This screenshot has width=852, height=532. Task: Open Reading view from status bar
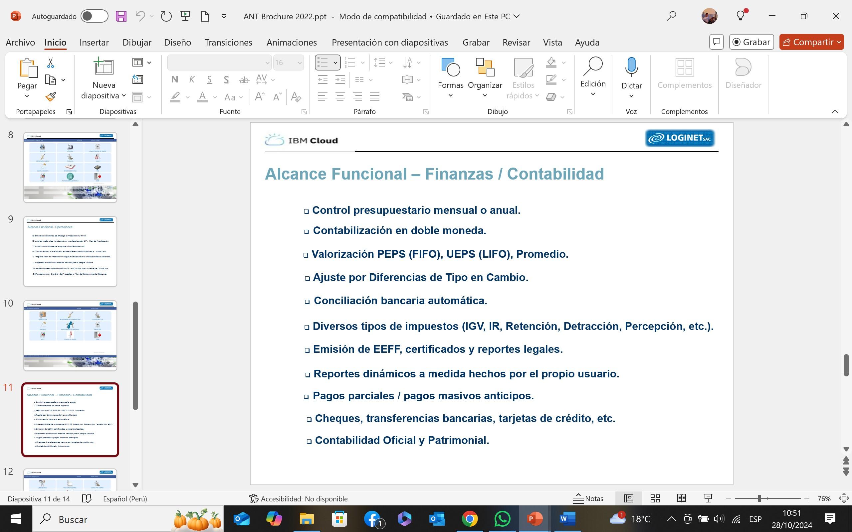coord(681,498)
